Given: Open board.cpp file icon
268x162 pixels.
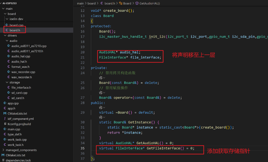Looking at the screenshot, I should point(7,25).
